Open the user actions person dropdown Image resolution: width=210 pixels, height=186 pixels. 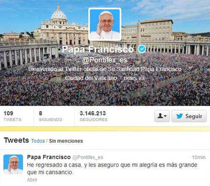162,116
